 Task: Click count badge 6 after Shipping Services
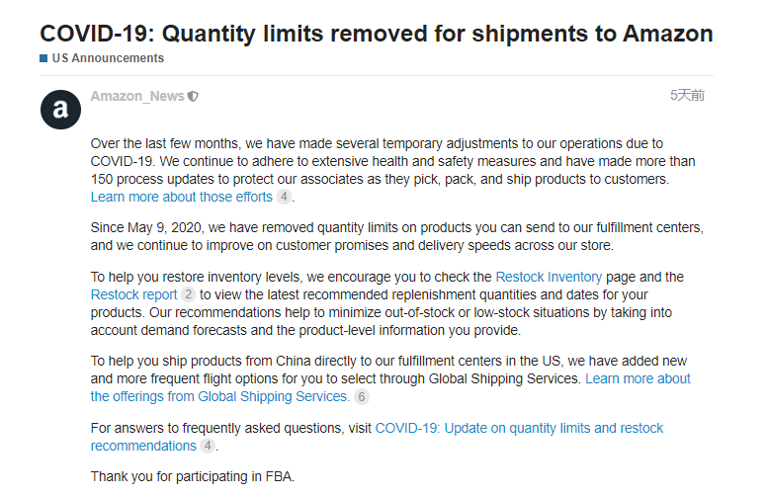[x=362, y=396]
